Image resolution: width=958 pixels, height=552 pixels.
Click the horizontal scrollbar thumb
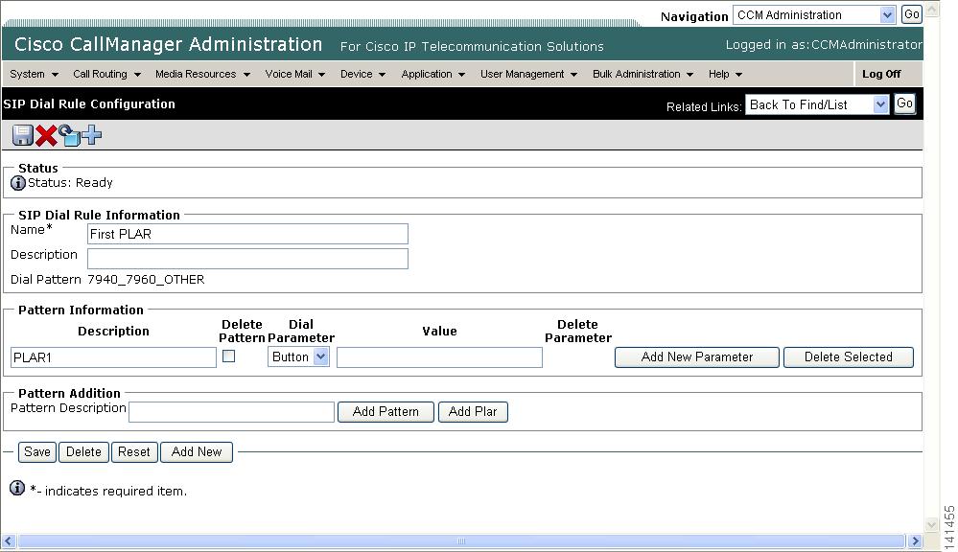tap(461, 541)
